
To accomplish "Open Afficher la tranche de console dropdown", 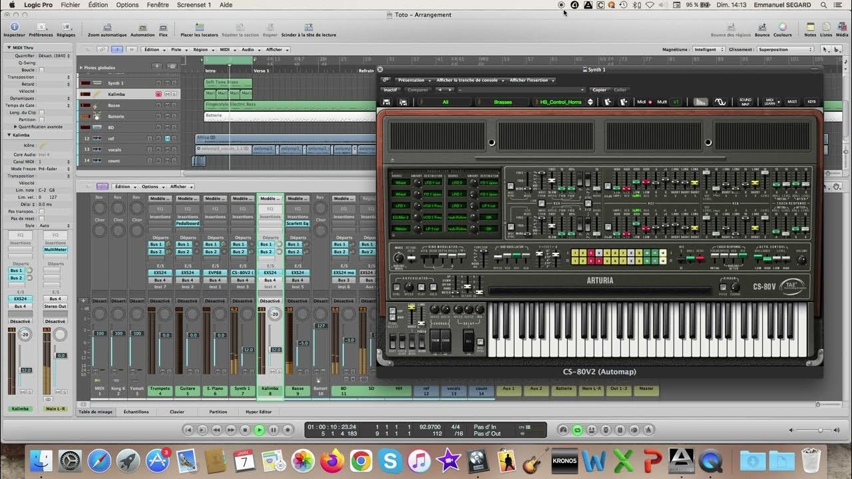I will 471,80.
